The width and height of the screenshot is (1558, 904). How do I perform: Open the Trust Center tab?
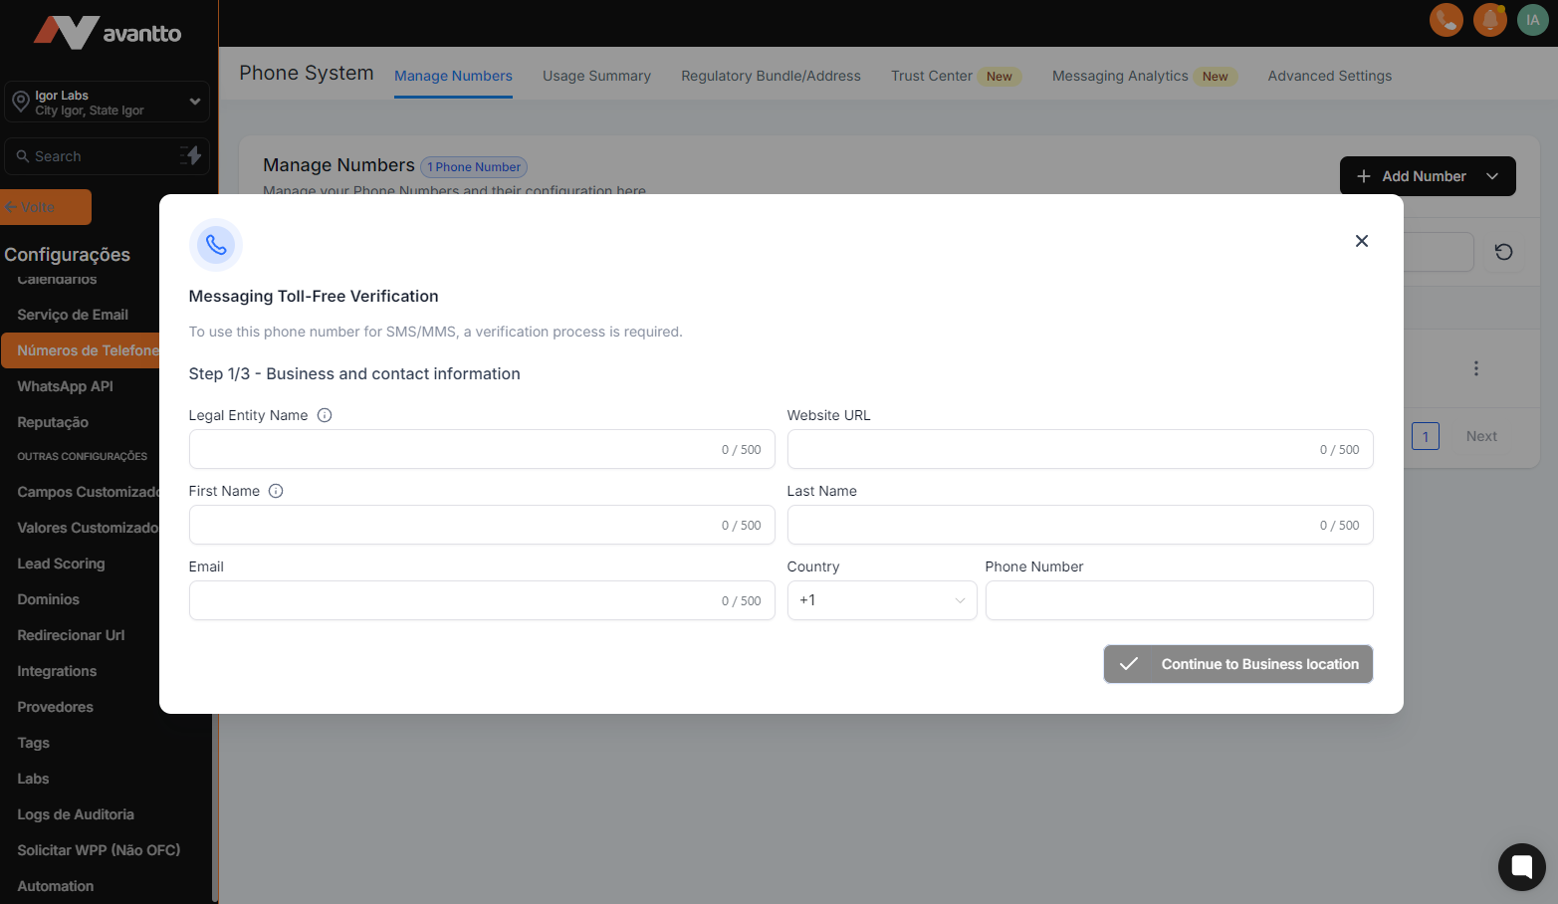pos(931,76)
